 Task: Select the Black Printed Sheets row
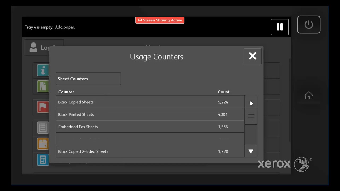150,115
